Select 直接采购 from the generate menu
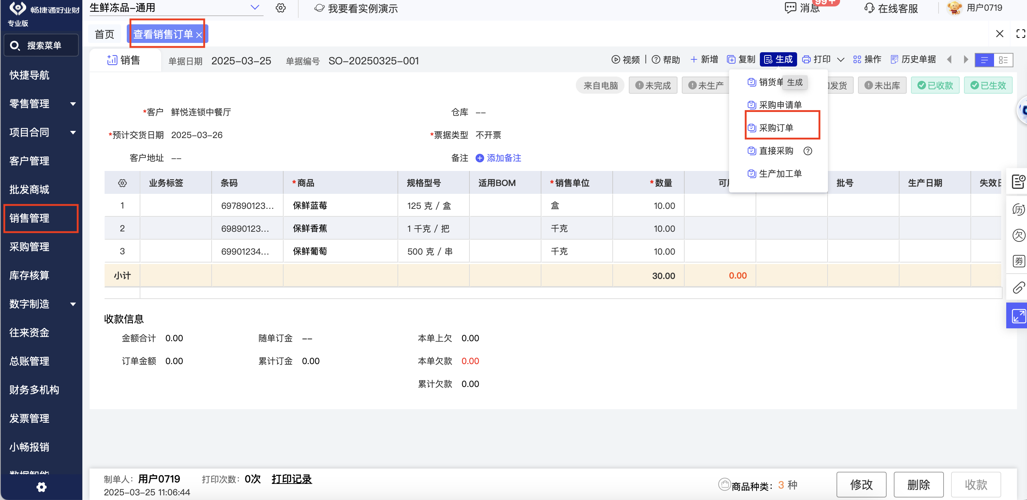Screen dimensions: 1027x500 [x=770, y=151]
